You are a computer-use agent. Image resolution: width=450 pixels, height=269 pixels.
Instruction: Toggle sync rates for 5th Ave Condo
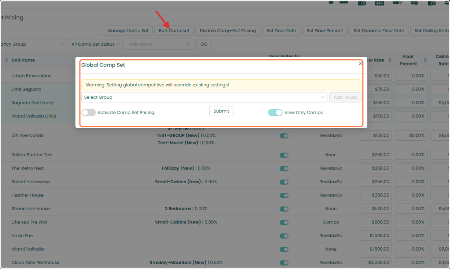(284, 136)
